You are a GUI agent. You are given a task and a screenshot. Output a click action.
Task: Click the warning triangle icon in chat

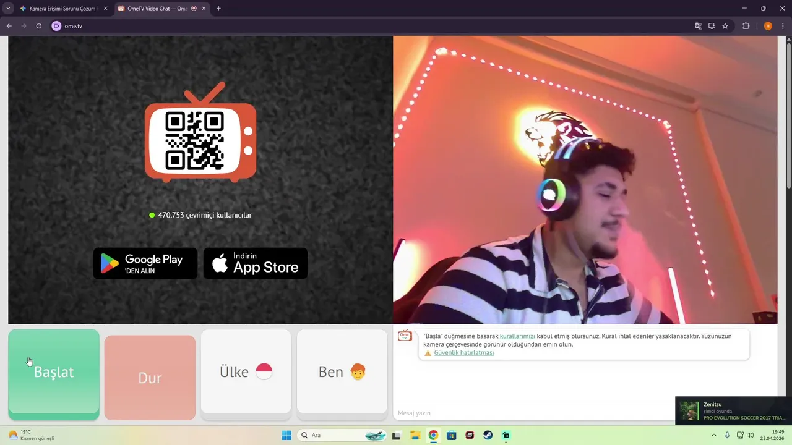click(428, 353)
